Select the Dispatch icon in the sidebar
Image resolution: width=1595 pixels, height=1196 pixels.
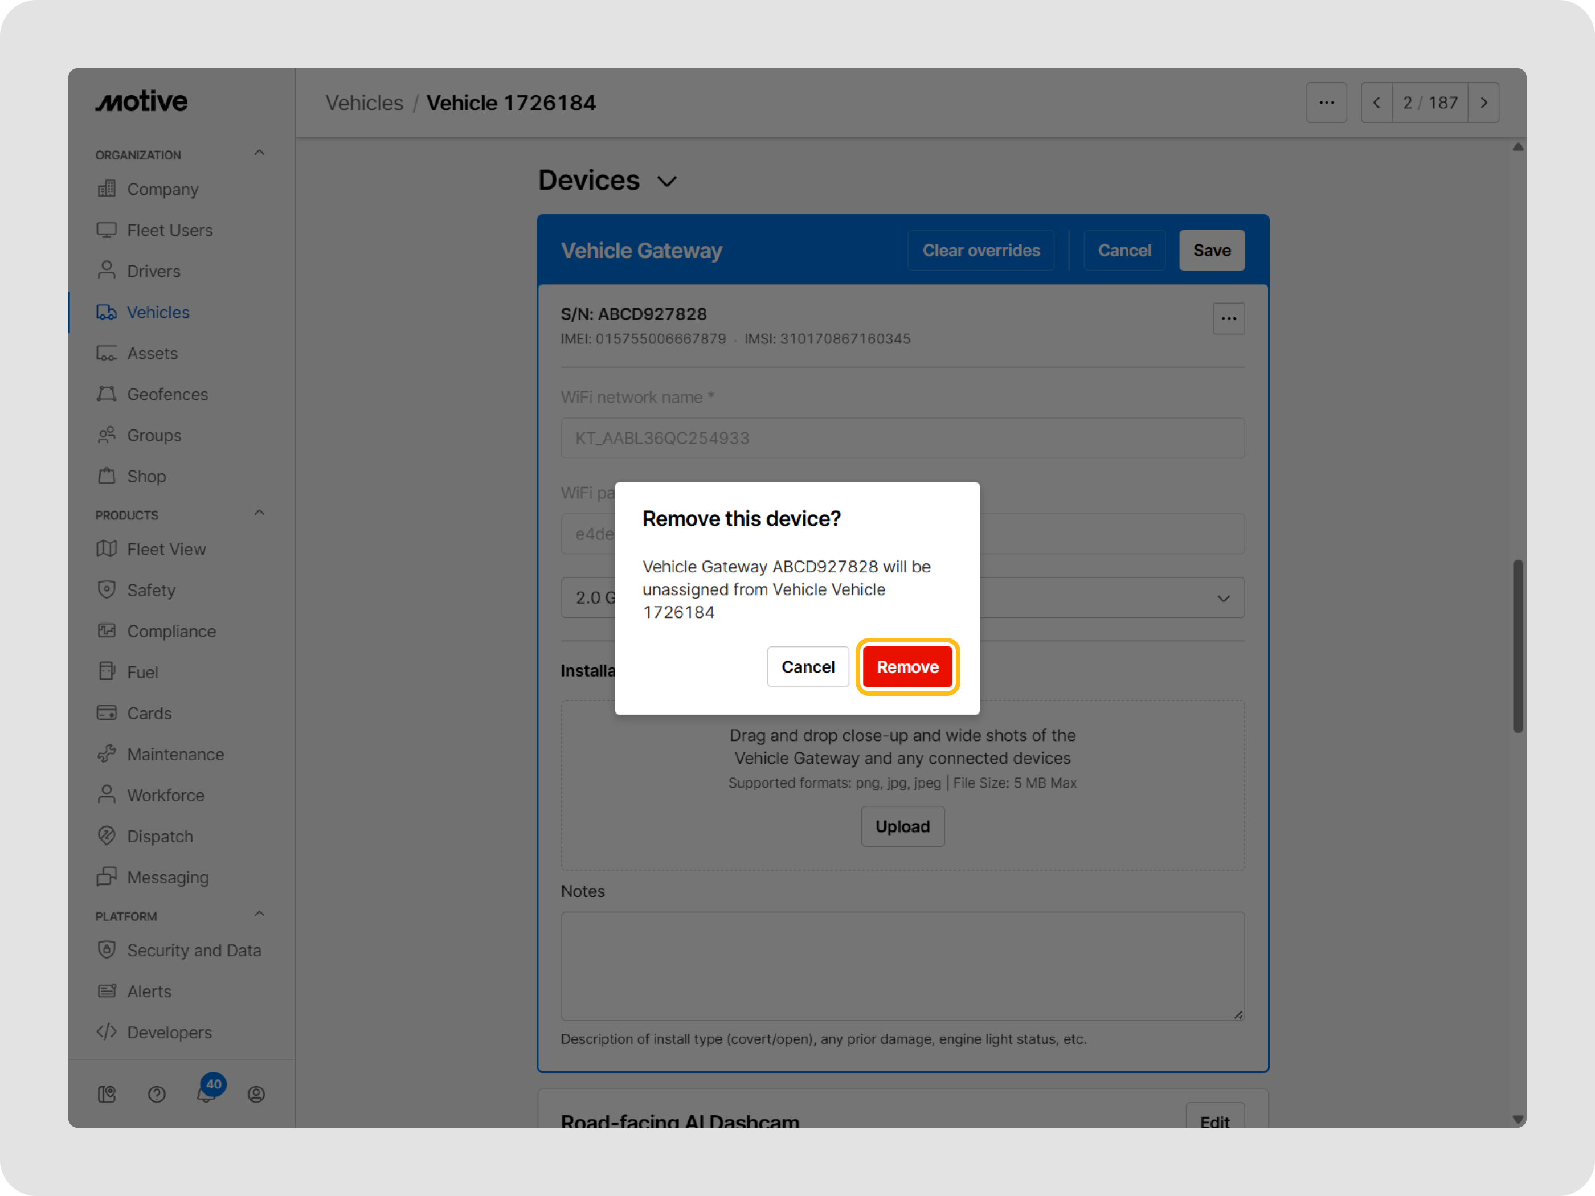pyautogui.click(x=107, y=836)
